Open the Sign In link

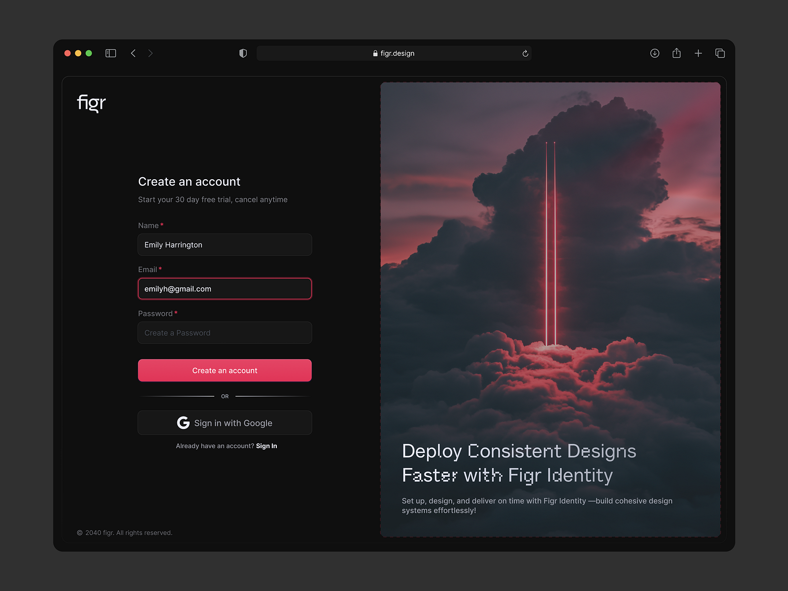[266, 446]
